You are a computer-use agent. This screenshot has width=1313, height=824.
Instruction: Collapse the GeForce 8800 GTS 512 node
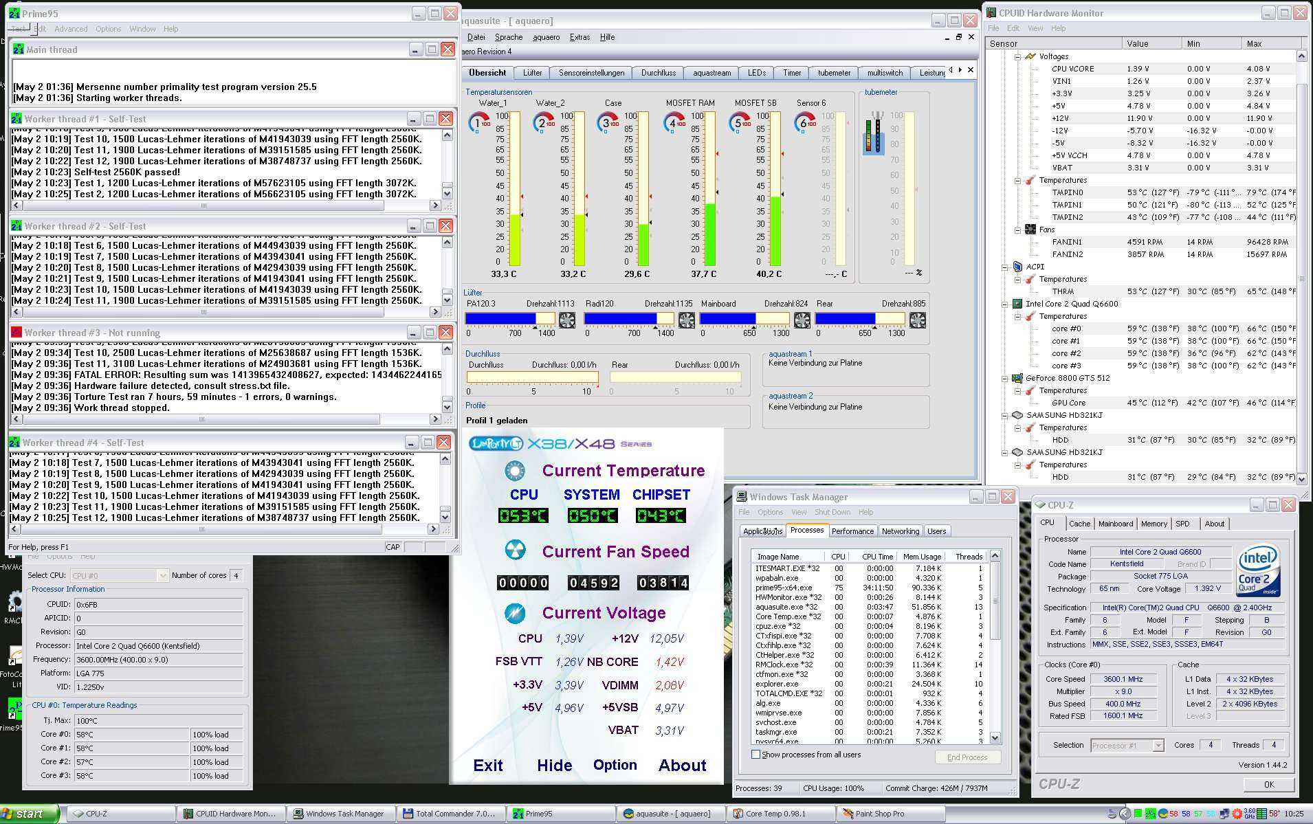click(1005, 378)
